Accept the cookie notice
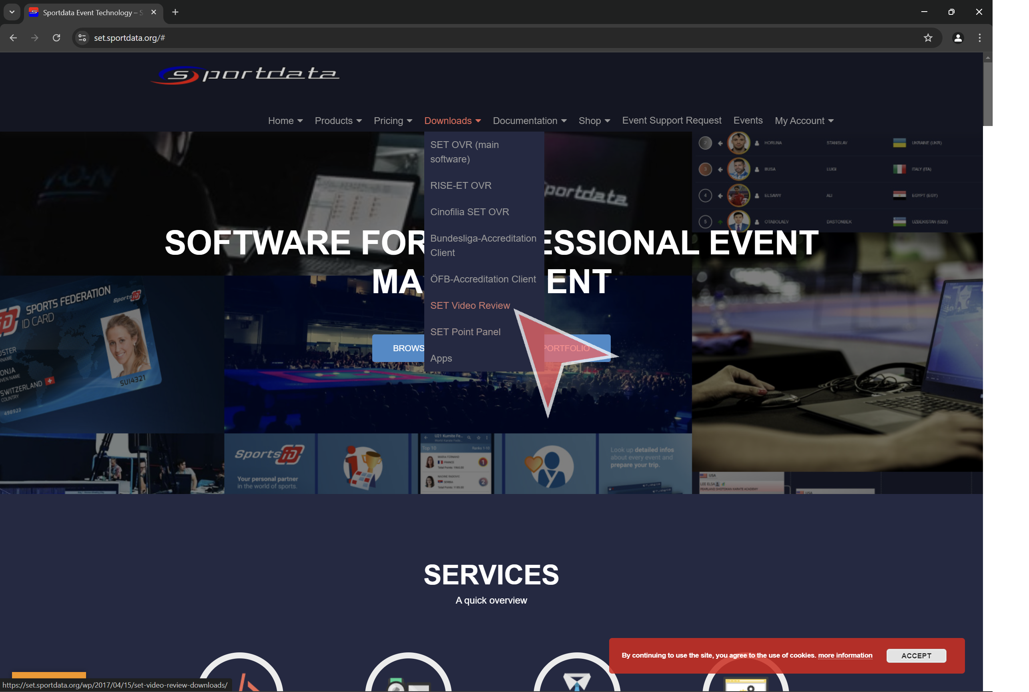This screenshot has height=692, width=1029. (916, 656)
